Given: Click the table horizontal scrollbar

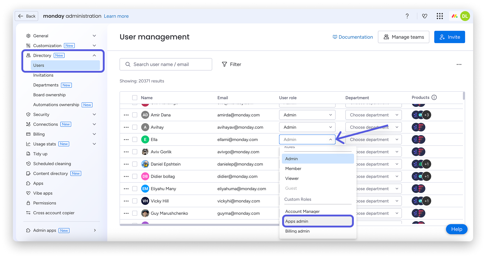Looking at the screenshot, I should pos(199,225).
